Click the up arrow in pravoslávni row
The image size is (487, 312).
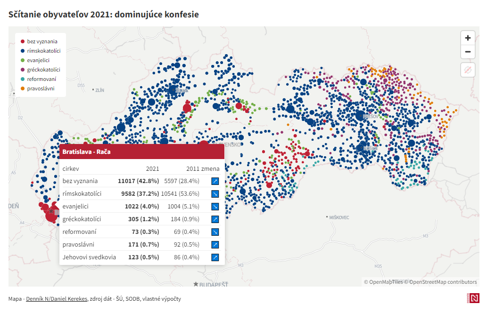coord(215,244)
